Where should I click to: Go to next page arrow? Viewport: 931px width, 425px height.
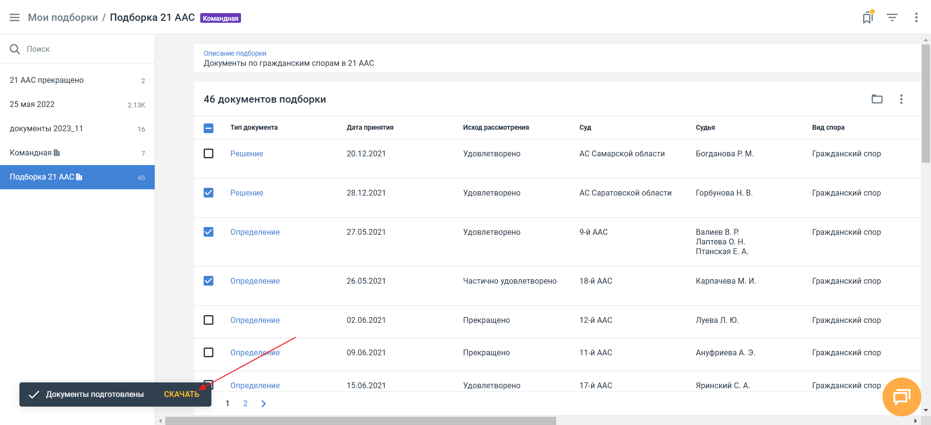point(263,404)
